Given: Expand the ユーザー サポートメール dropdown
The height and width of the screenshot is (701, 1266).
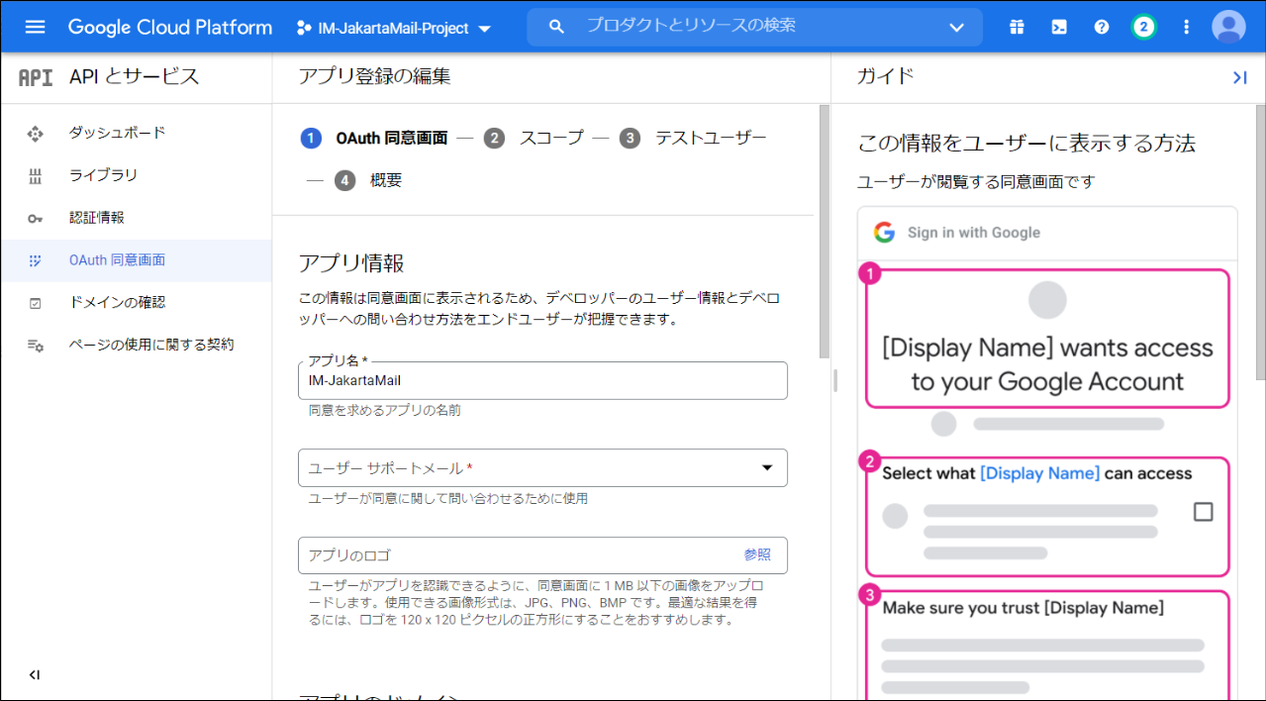Looking at the screenshot, I should point(766,468).
